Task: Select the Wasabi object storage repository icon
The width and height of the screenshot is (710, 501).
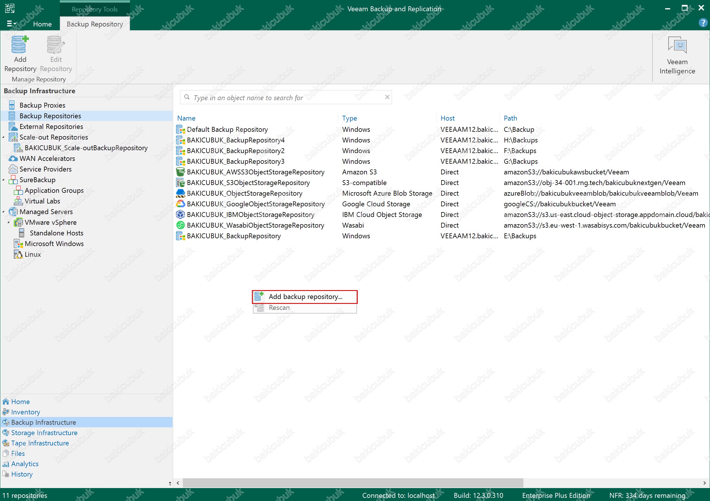Action: (x=180, y=225)
